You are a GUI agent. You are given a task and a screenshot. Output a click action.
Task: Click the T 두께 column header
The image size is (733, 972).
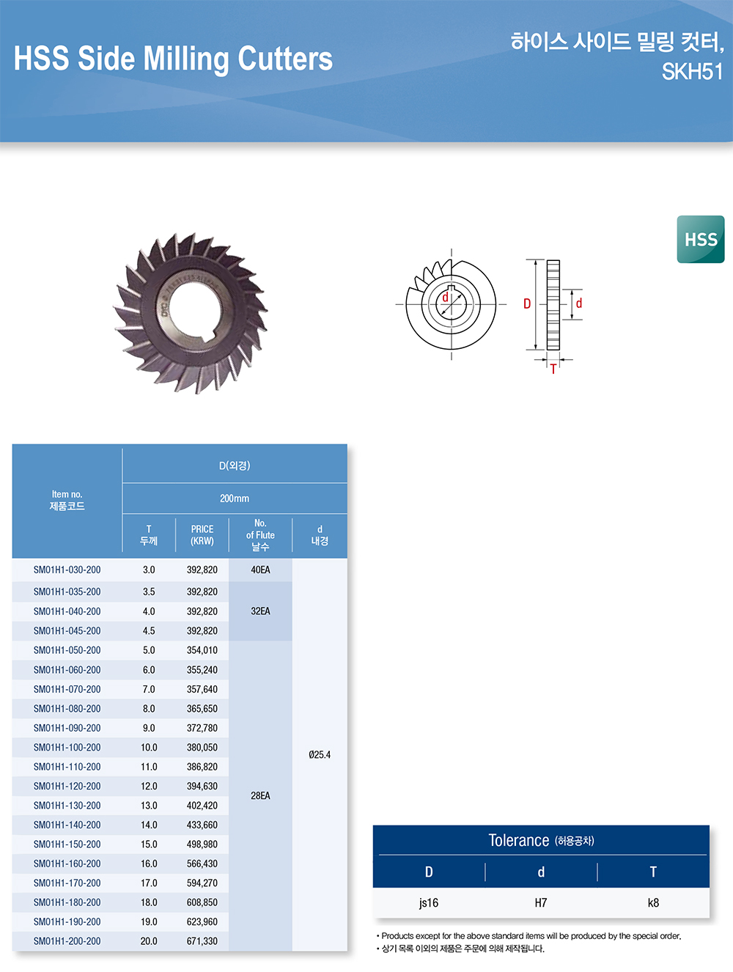(149, 535)
